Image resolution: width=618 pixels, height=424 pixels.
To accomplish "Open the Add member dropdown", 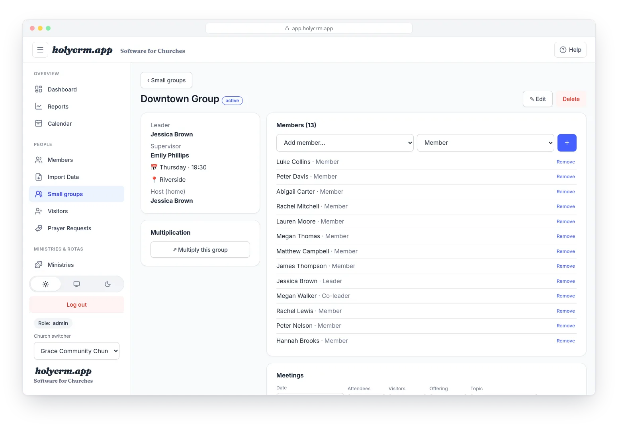I will coord(345,143).
